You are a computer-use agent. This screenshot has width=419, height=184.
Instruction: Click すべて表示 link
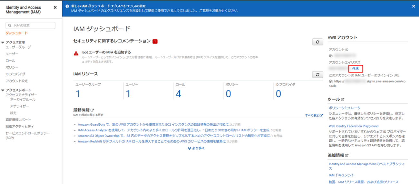click(314, 115)
